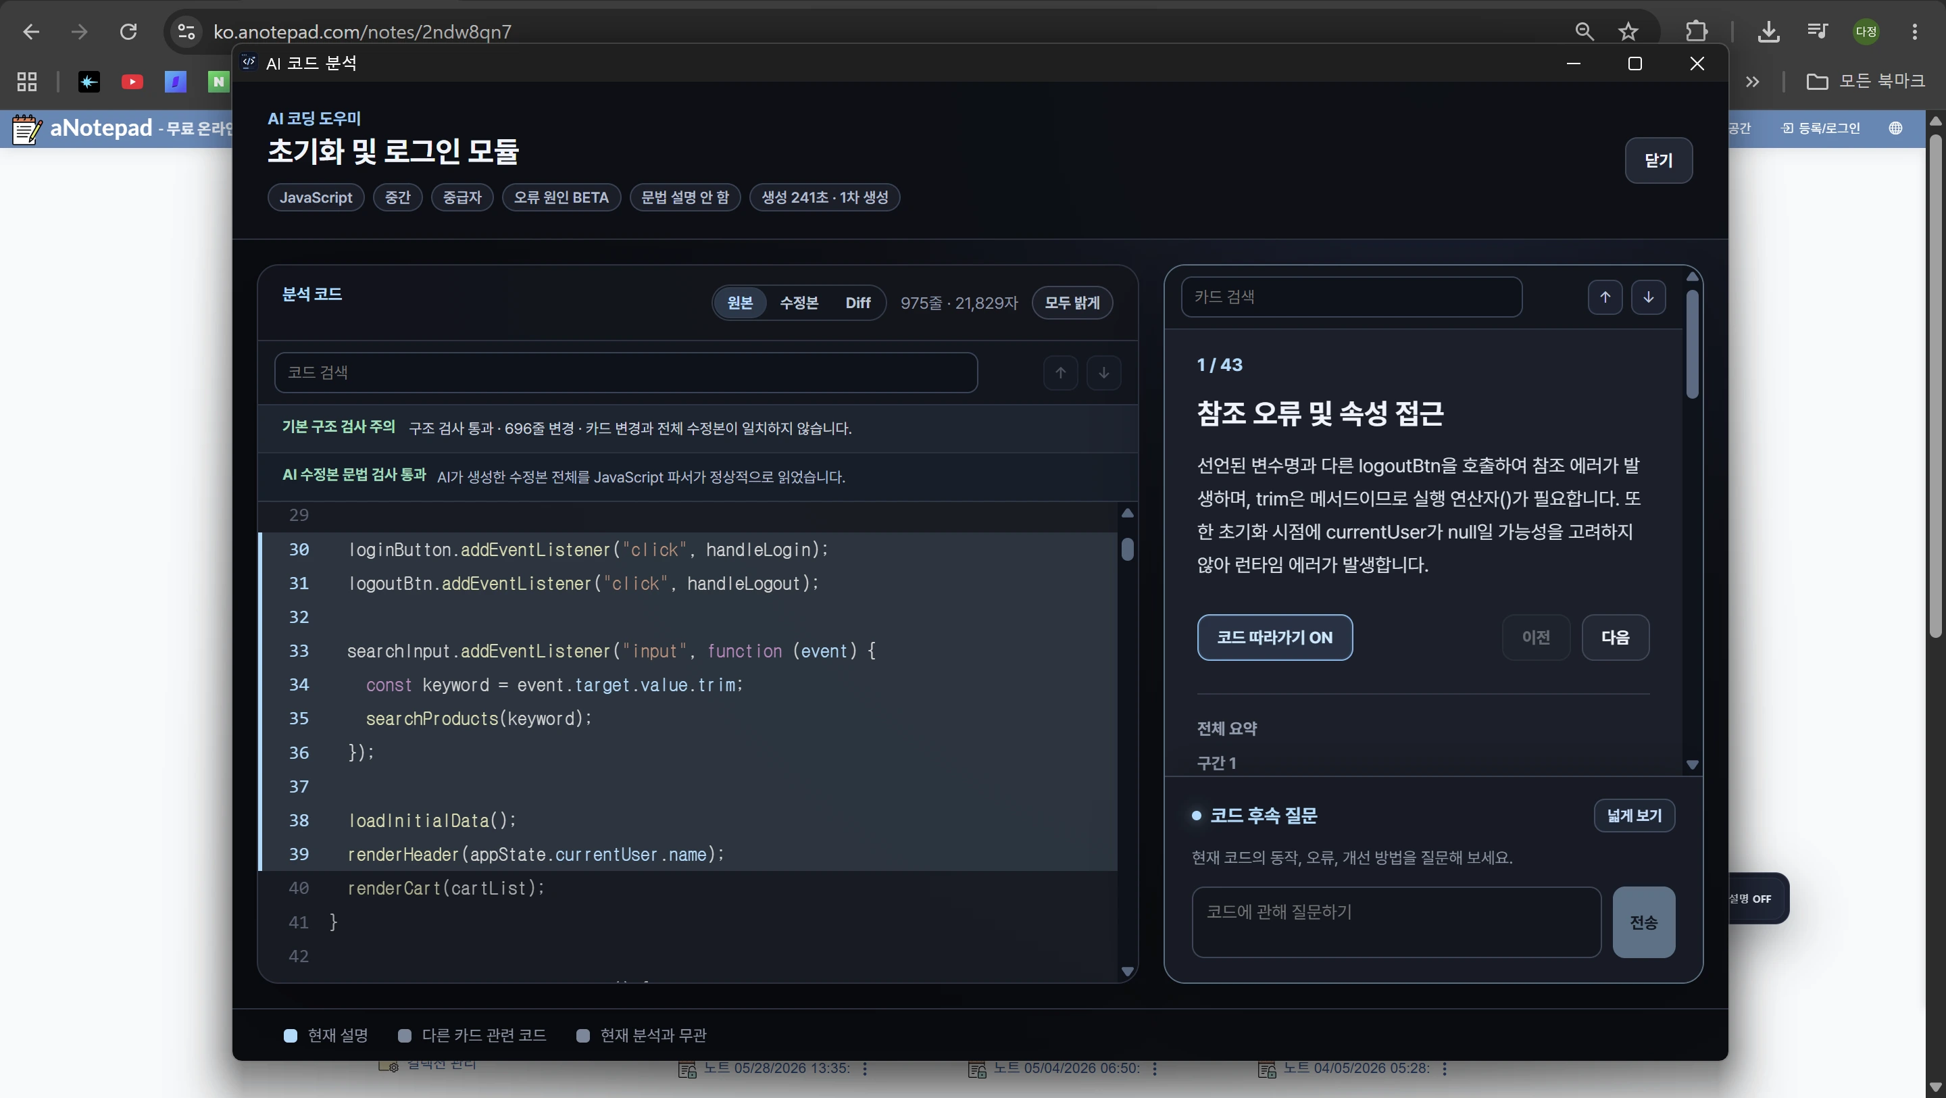Open the green N bookmark icon
The height and width of the screenshot is (1098, 1946).
pos(218,82)
